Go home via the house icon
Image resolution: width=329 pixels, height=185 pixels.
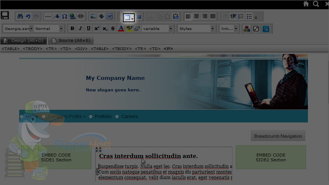(306, 4)
